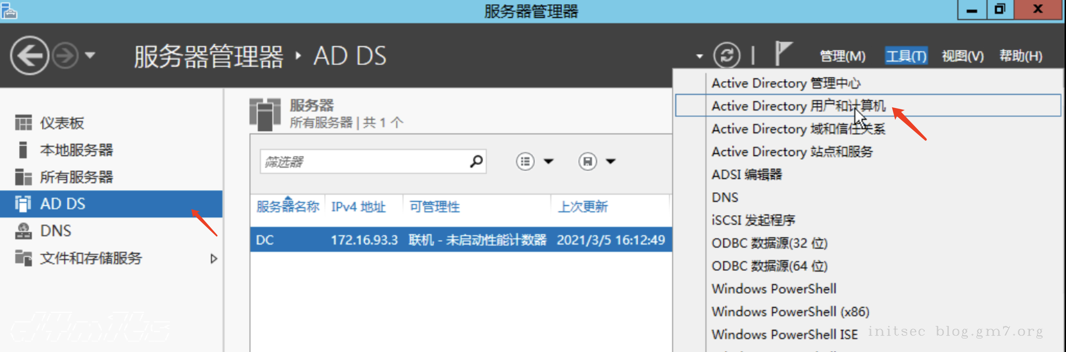Open the breadcrumb dropdown arrow beside refresh
The width and height of the screenshot is (1066, 352).
[699, 56]
